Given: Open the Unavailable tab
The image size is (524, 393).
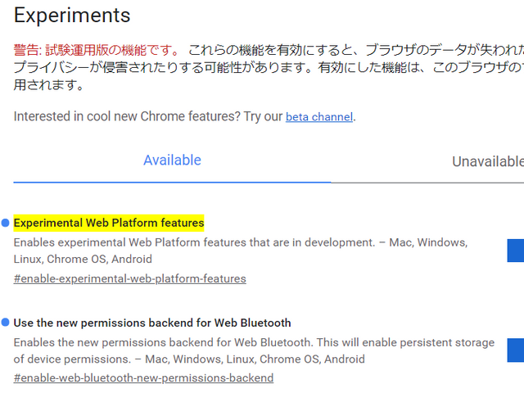Looking at the screenshot, I should tap(488, 161).
